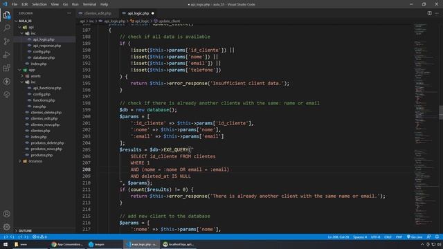The width and height of the screenshot is (443, 249).
Task: Click the Go Live status bar button
Action: point(415,237)
